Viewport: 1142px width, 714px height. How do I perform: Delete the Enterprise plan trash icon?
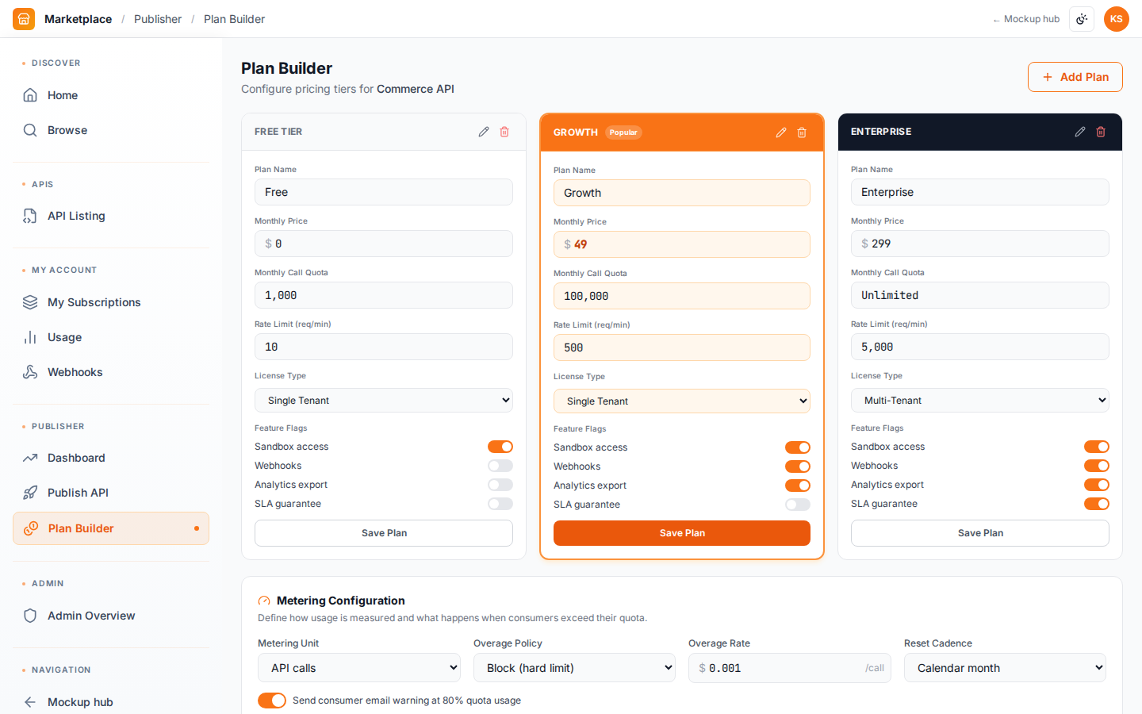point(1101,132)
